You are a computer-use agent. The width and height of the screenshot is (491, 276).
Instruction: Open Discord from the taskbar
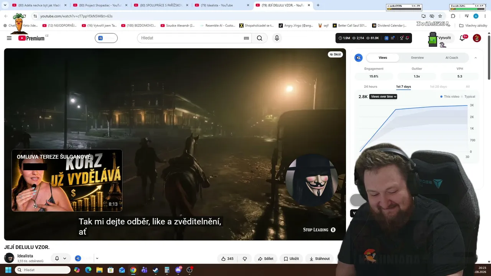178,270
